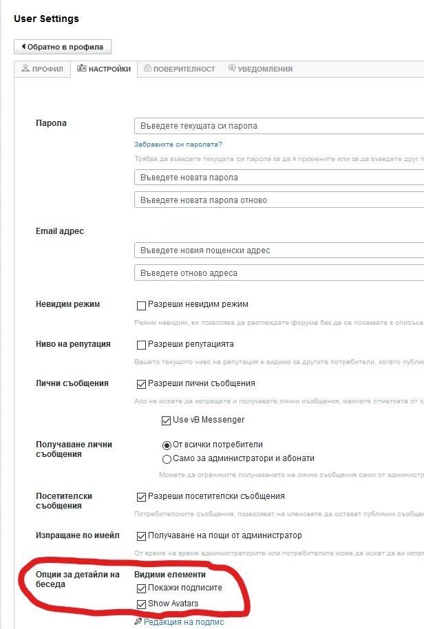The height and width of the screenshot is (629, 424).
Task: Click the 'Редакция на подпис' link
Action: coord(184,622)
